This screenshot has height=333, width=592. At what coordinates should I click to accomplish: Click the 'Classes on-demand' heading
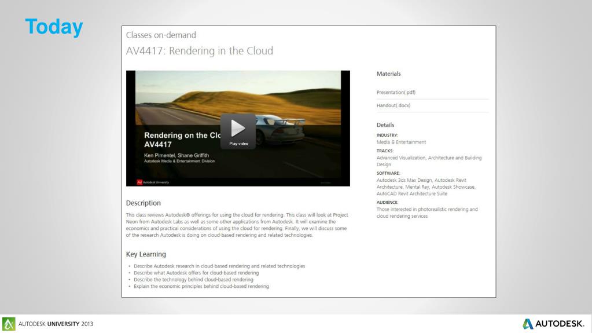[x=161, y=35]
